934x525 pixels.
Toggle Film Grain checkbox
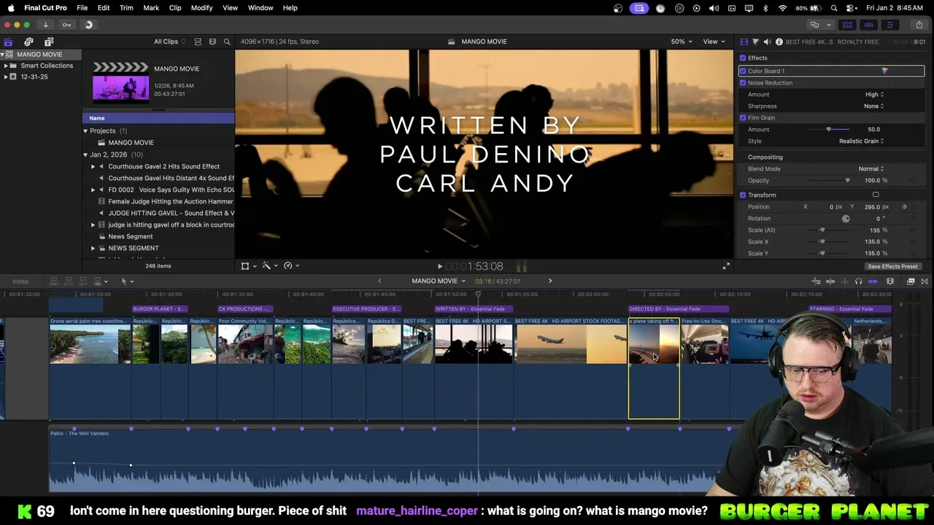[743, 117]
